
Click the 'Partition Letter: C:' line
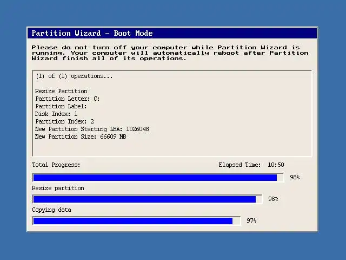click(x=67, y=99)
